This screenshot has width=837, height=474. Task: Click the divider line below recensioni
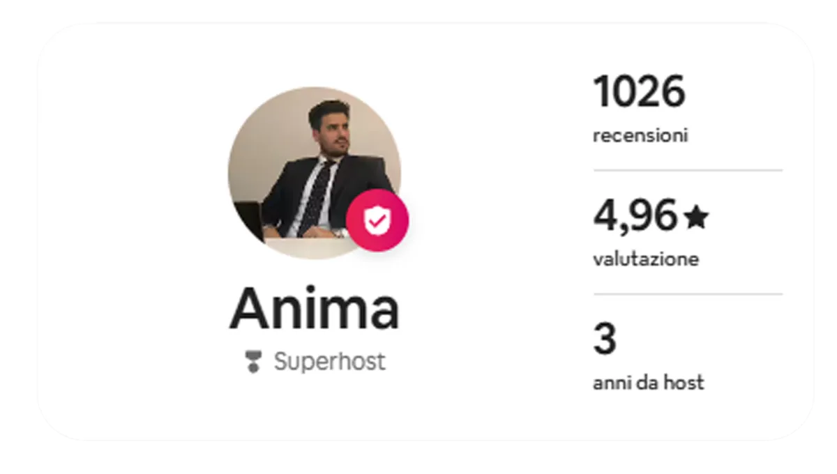coord(688,170)
